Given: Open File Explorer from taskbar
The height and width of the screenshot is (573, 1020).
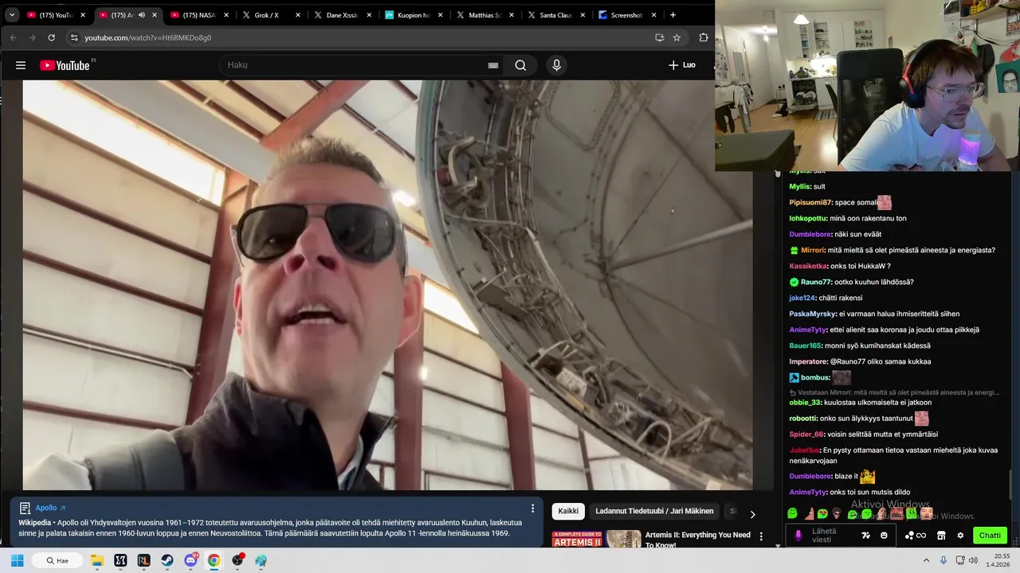Looking at the screenshot, I should click(x=97, y=560).
